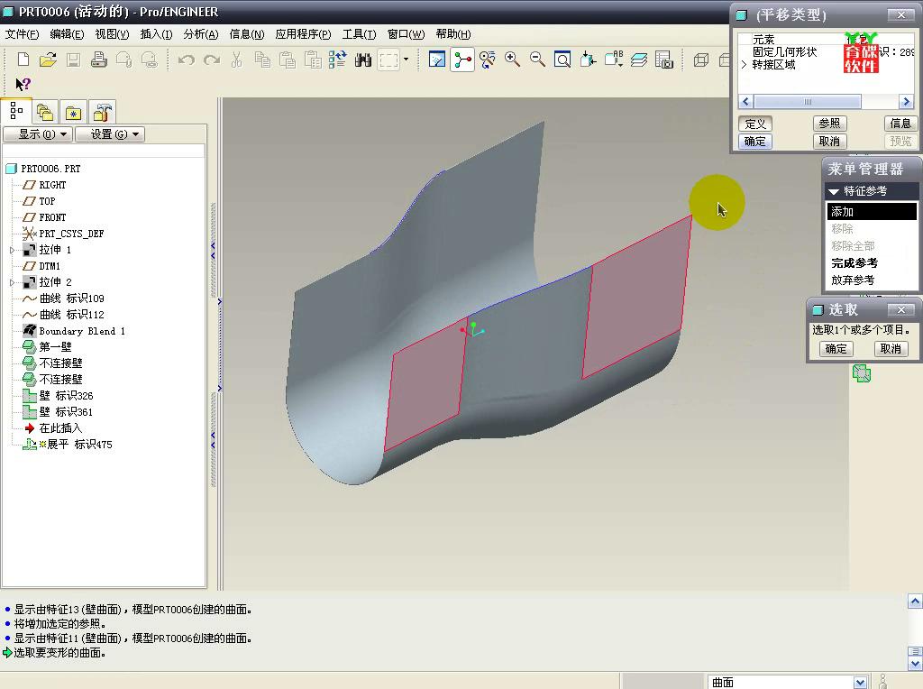Create a new file via toolbar icon
Viewport: 923px width, 689px height.
pos(23,60)
